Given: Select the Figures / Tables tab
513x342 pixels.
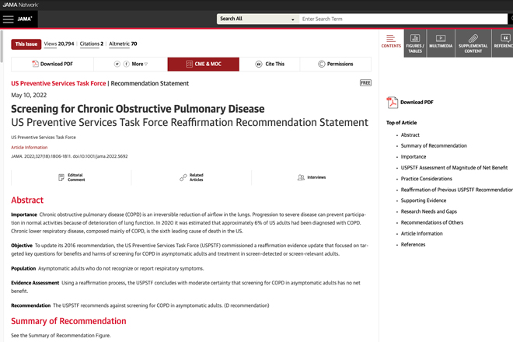Looking at the screenshot, I should tap(415, 44).
